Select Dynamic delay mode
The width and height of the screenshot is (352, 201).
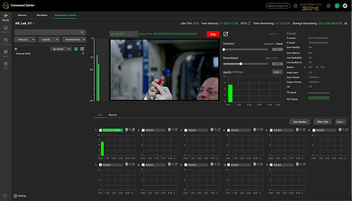tap(269, 44)
